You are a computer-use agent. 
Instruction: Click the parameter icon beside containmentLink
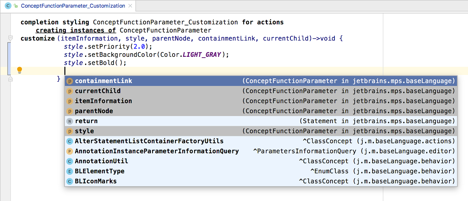70,81
